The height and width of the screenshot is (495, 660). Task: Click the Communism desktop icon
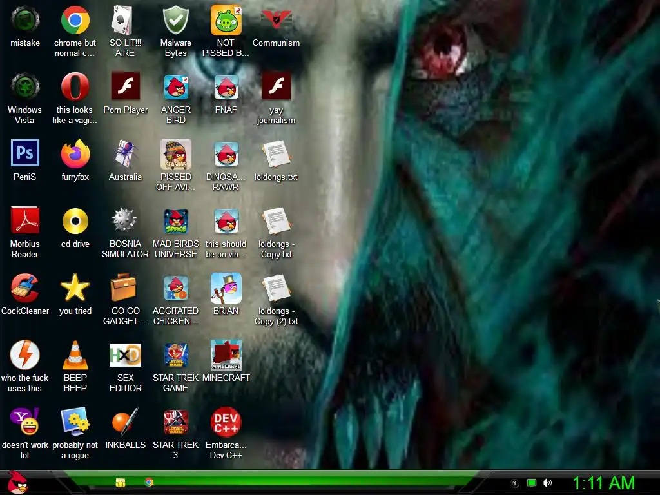276,20
